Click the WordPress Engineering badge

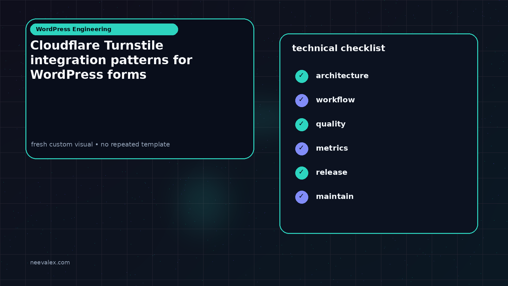point(104,29)
